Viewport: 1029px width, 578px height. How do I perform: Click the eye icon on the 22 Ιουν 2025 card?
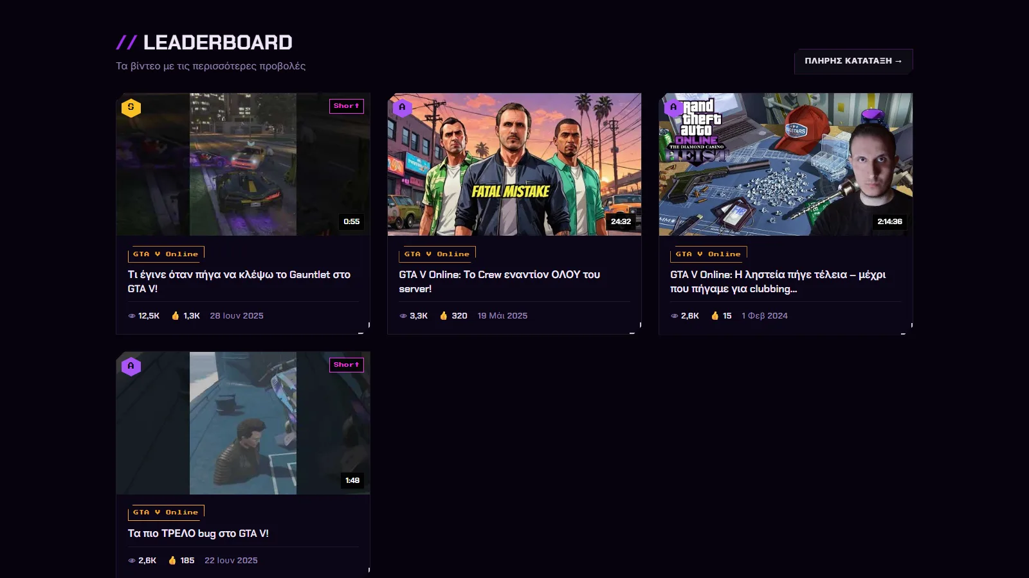tap(132, 561)
